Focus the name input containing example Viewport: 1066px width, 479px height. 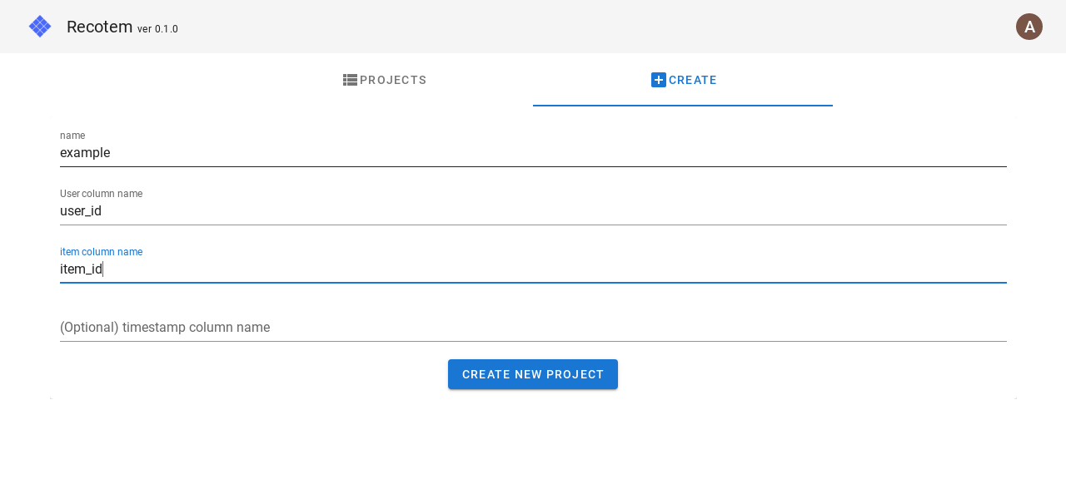click(x=333, y=153)
